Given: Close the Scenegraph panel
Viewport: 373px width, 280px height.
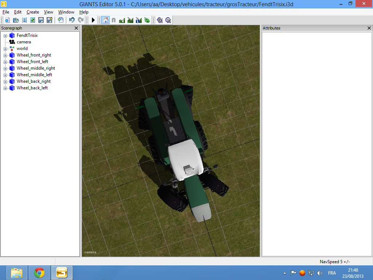Looking at the screenshot, I should (x=76, y=28).
